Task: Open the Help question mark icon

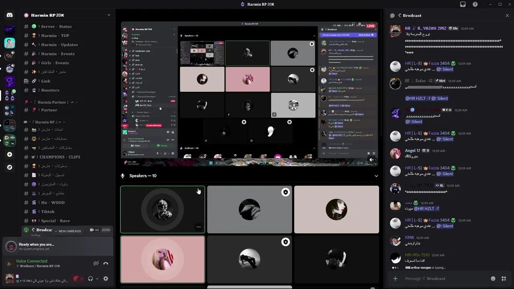Action: point(475,4)
